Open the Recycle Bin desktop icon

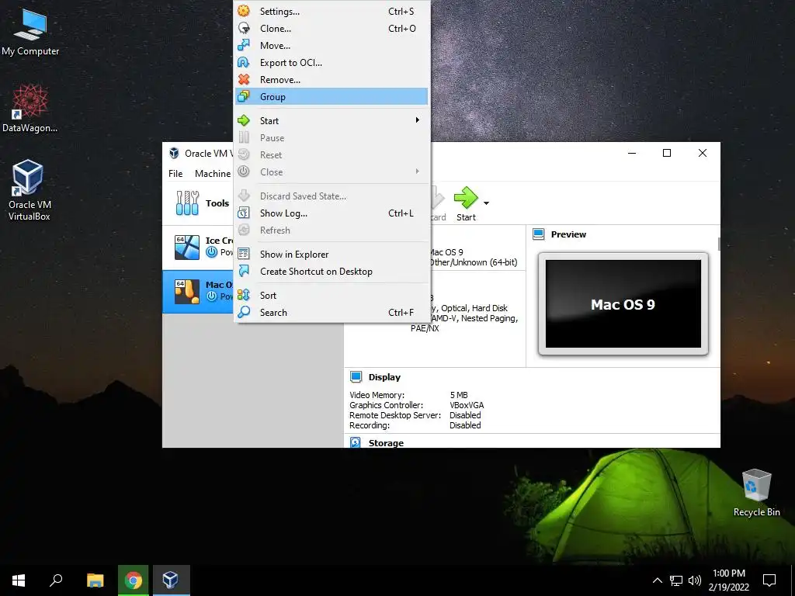click(x=756, y=493)
